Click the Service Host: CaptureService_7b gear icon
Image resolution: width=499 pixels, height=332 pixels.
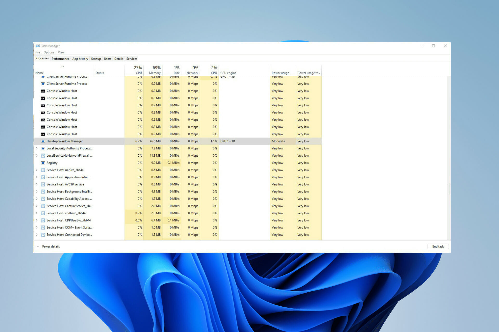[43, 206]
